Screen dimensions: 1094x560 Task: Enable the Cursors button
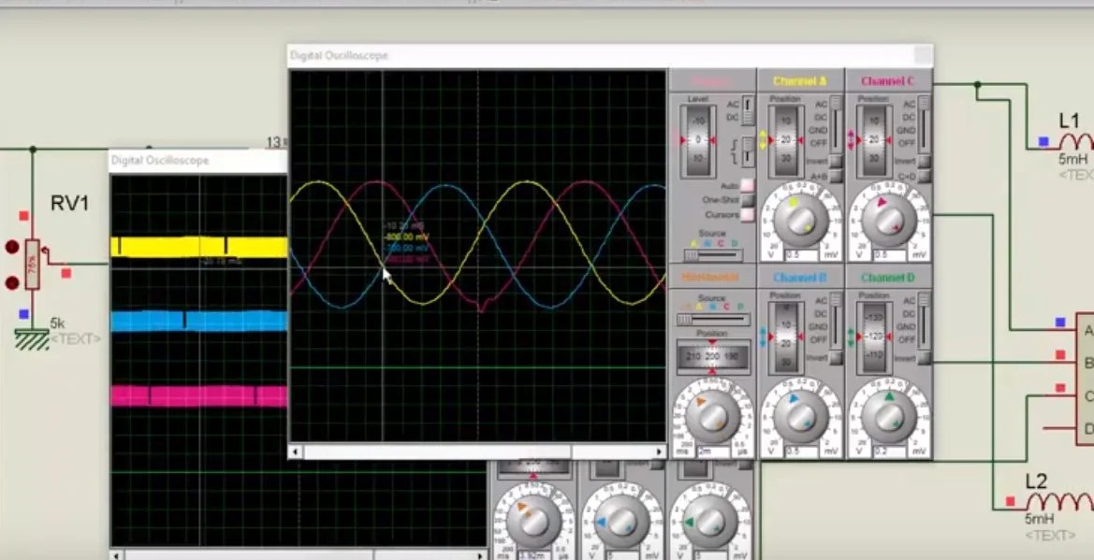[747, 212]
